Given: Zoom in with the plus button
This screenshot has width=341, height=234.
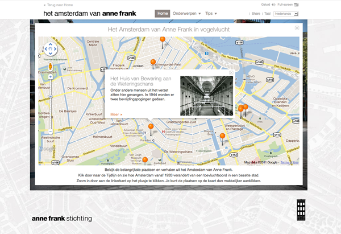Looking at the screenshot, I should (51, 77).
